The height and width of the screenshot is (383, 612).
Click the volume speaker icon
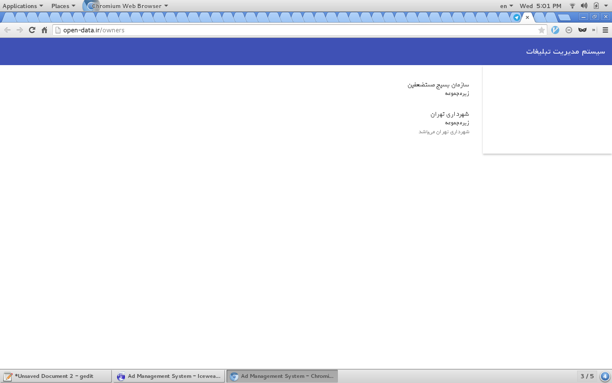point(584,6)
